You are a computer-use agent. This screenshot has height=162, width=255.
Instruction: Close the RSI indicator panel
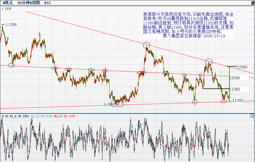252,116
